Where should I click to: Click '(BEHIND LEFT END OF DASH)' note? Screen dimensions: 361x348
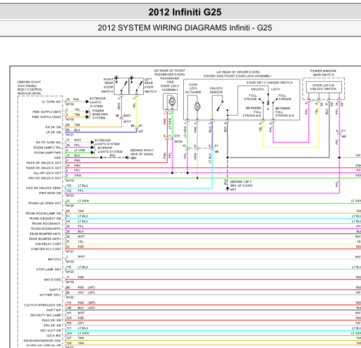241,184
